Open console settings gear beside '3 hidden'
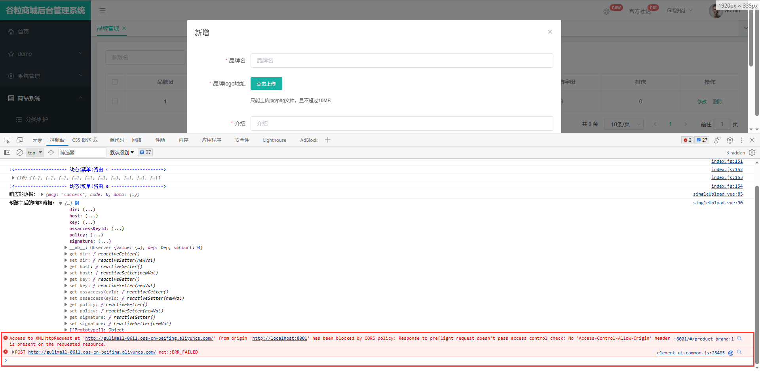This screenshot has width=760, height=371. (752, 152)
